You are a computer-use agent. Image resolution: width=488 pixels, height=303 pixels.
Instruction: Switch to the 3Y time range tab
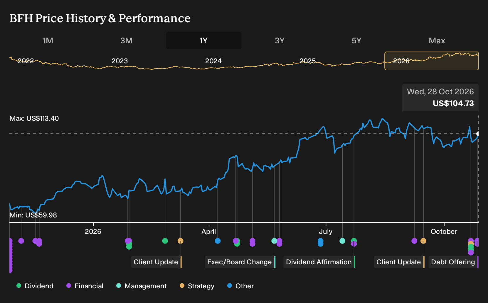click(280, 40)
